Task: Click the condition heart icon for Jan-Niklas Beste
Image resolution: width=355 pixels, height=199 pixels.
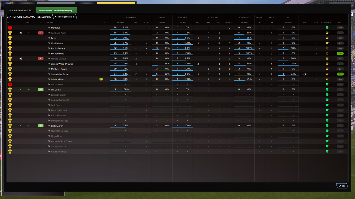Action: click(327, 74)
